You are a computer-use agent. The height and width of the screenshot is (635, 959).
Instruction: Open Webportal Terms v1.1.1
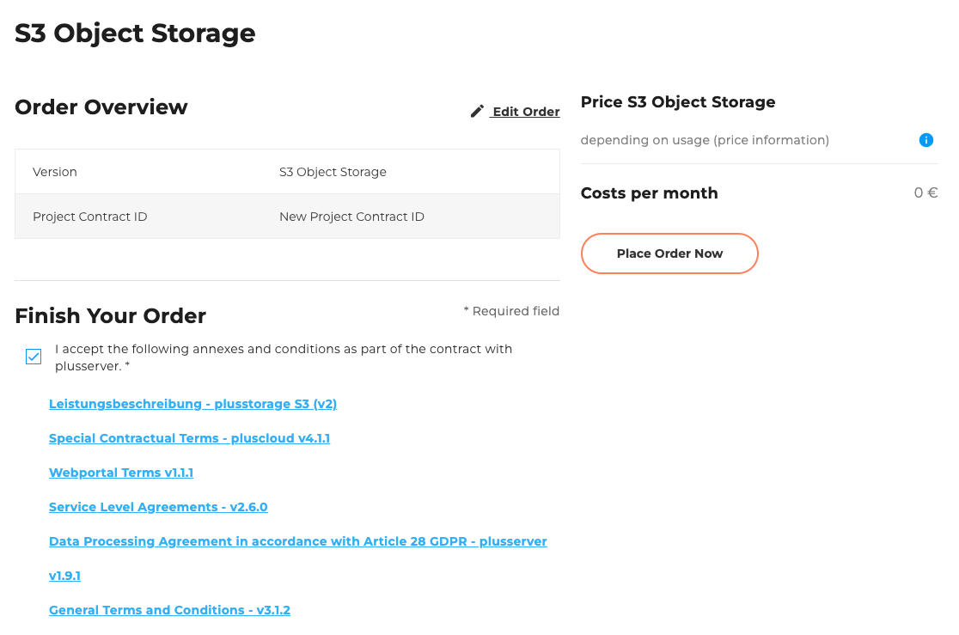click(120, 472)
